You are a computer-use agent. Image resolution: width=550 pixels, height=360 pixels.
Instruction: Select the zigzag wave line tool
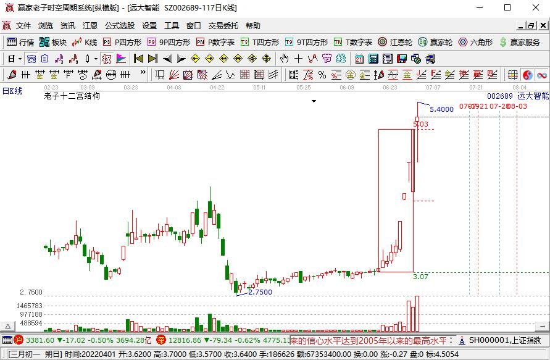(230, 74)
